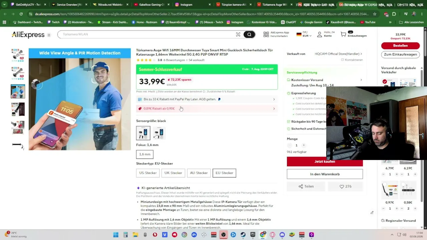Expand the 0,89€ Rabatt coupon row
Image resolution: width=427 pixels, height=240 pixels.
(207, 109)
